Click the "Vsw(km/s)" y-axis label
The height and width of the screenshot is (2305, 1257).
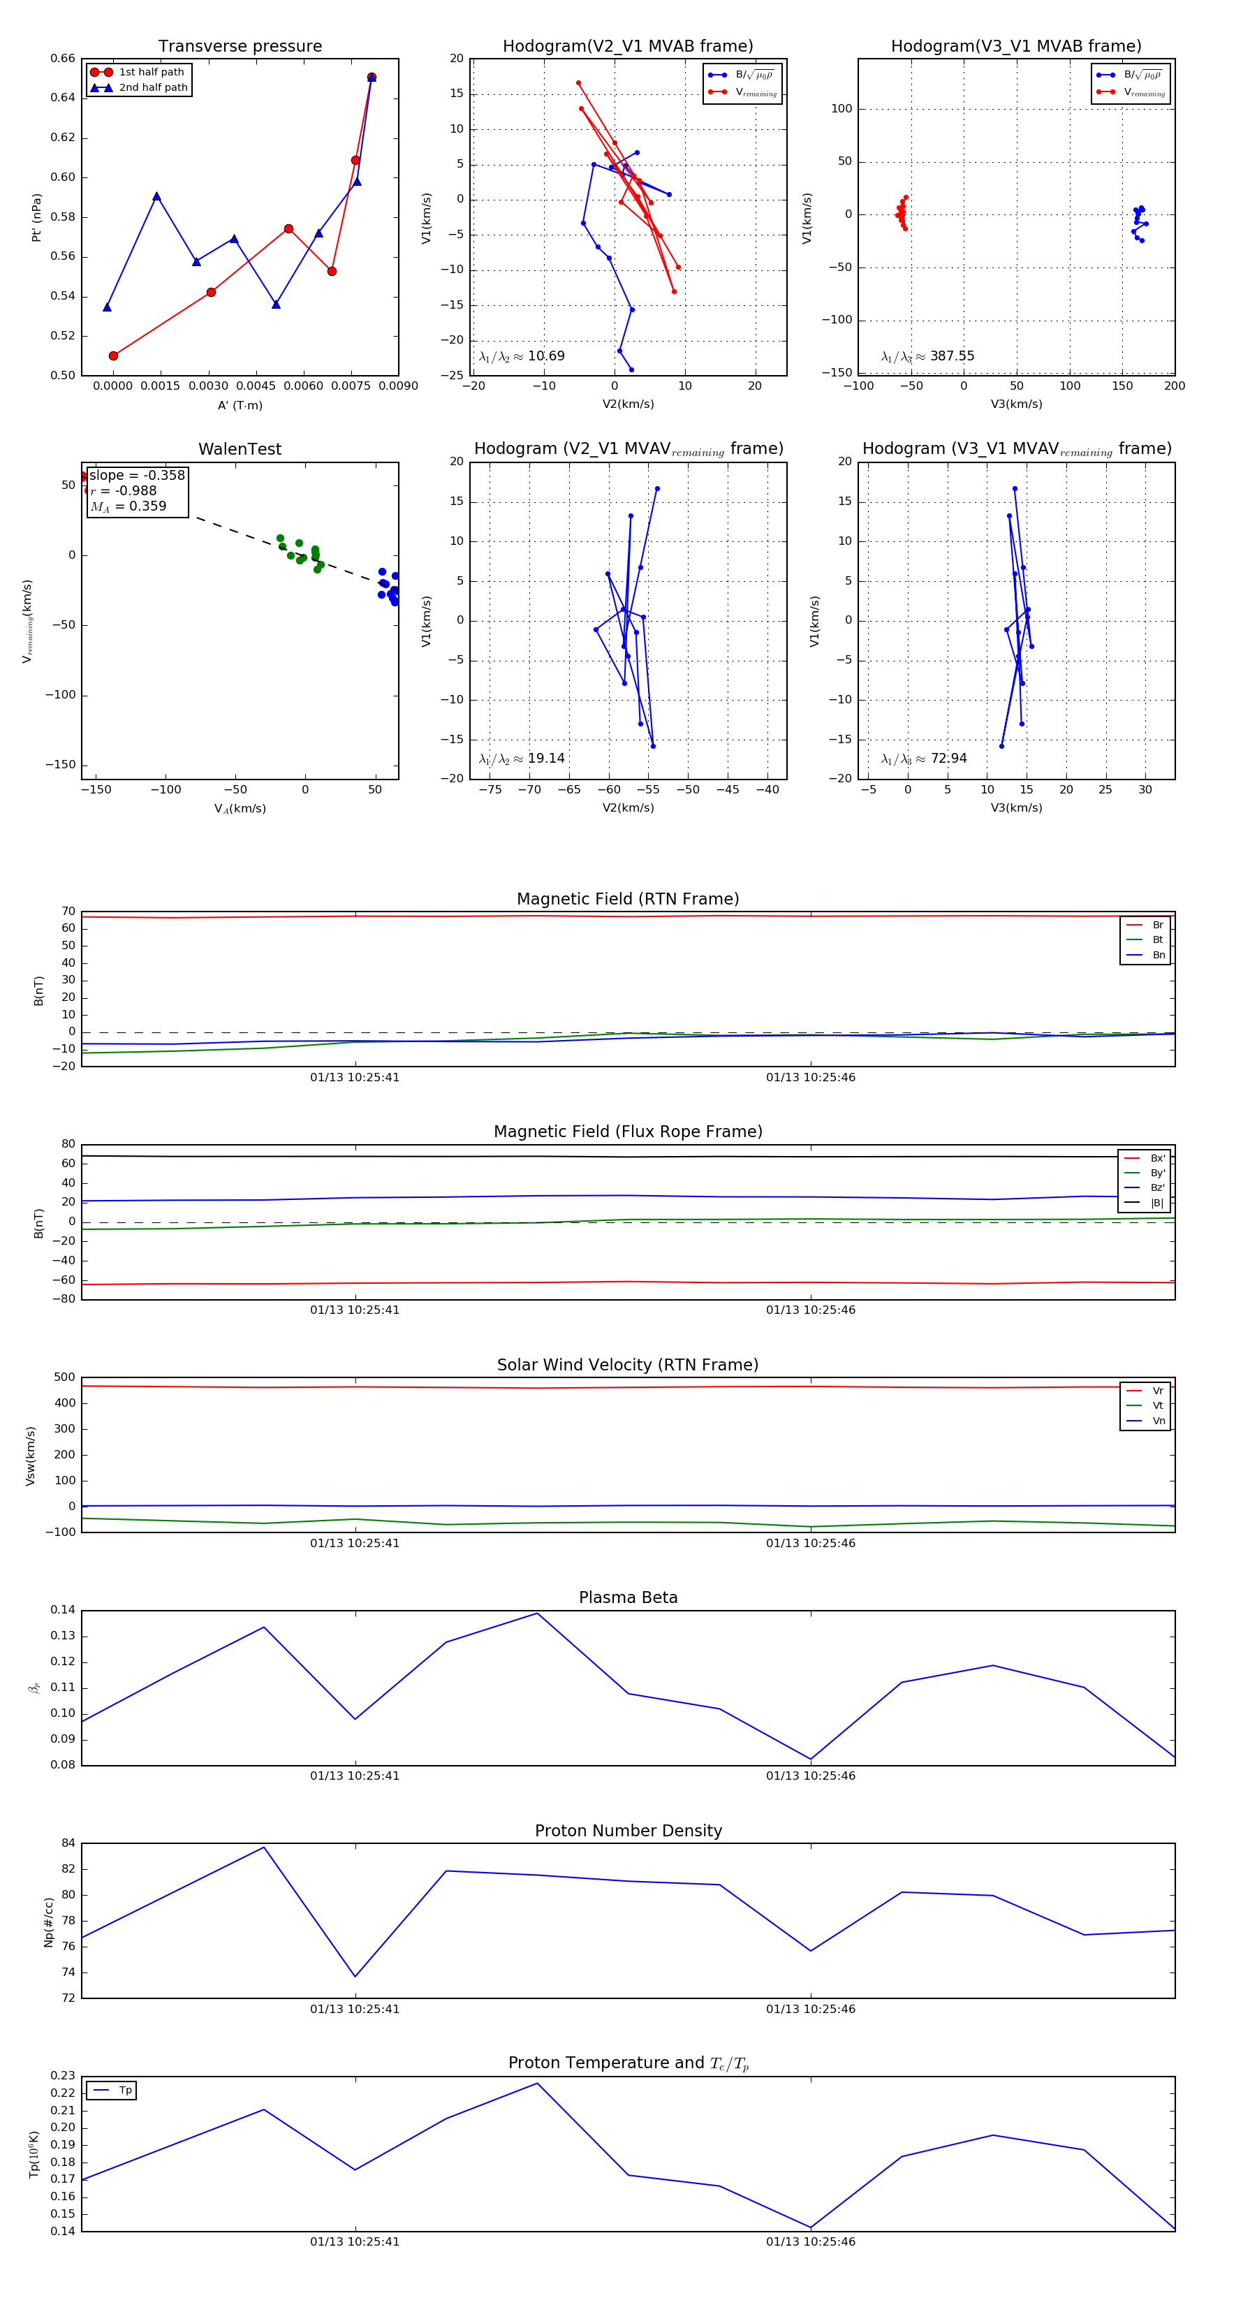point(31,1456)
